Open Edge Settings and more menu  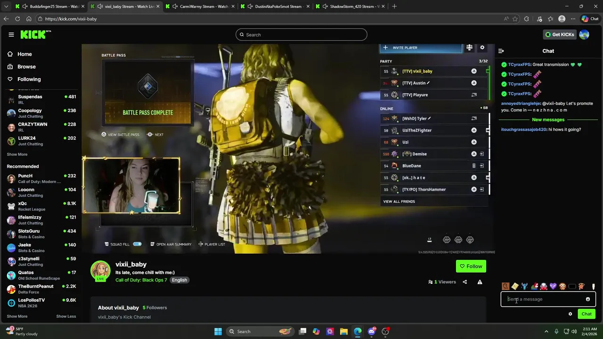pyautogui.click(x=573, y=19)
